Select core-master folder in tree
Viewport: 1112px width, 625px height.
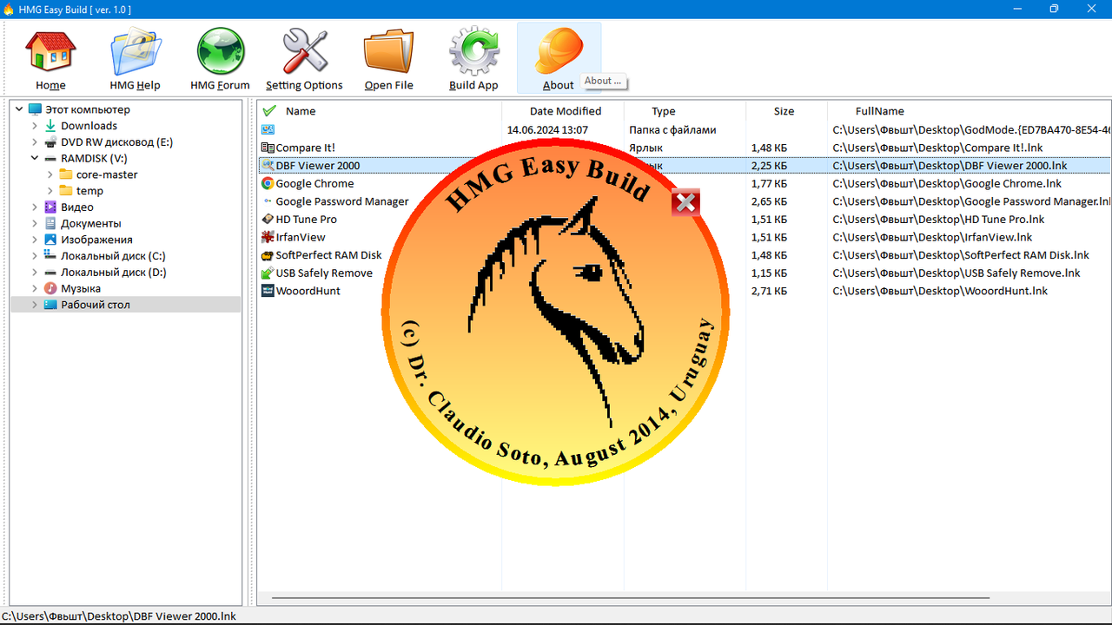107,174
